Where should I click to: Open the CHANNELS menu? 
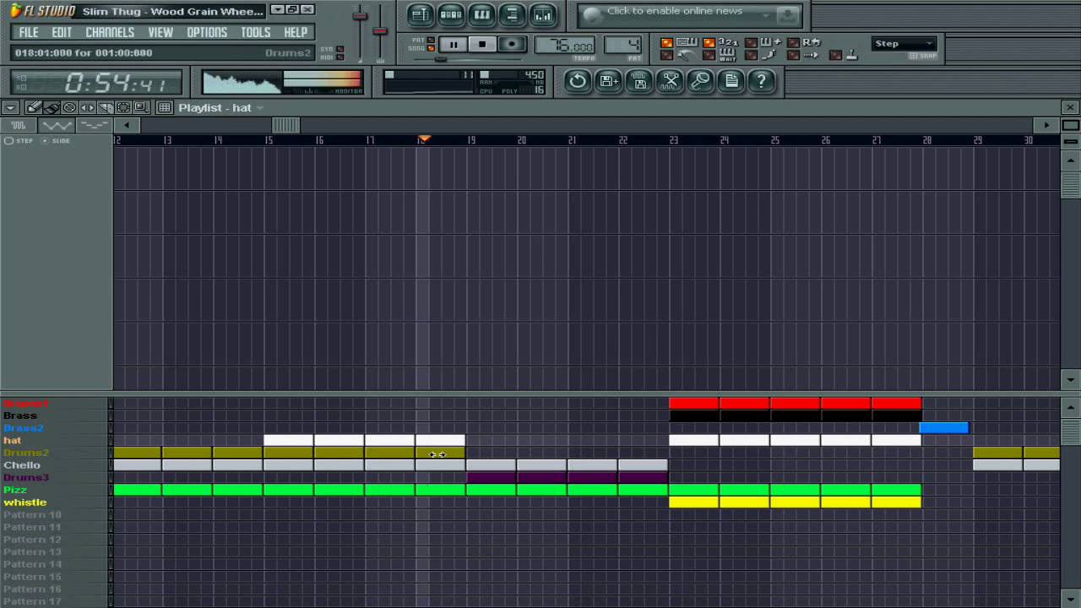tap(110, 32)
